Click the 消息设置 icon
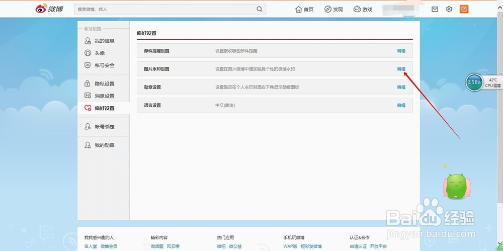This screenshot has height=251, width=503. pyautogui.click(x=88, y=96)
